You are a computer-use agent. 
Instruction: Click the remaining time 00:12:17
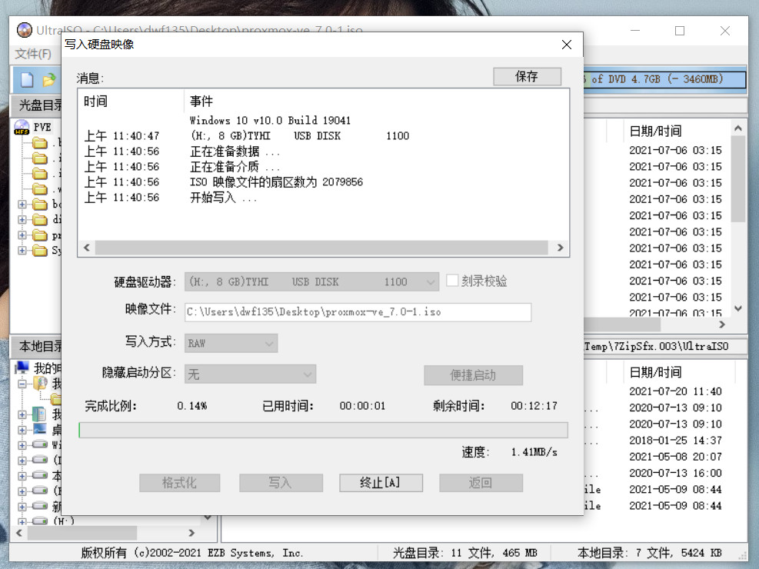[534, 406]
